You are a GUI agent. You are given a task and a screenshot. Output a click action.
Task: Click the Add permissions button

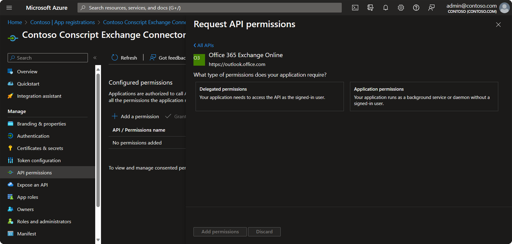220,232
